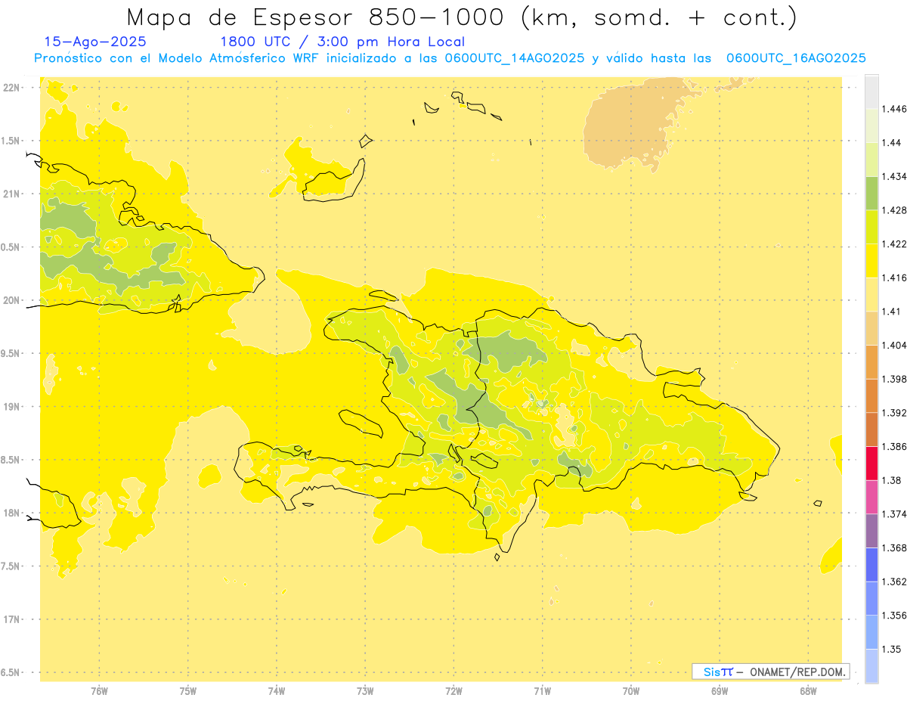Image resolution: width=907 pixels, height=701 pixels.
Task: Click the orange legend swatch between 1.398 and 1.404
Action: point(871,361)
